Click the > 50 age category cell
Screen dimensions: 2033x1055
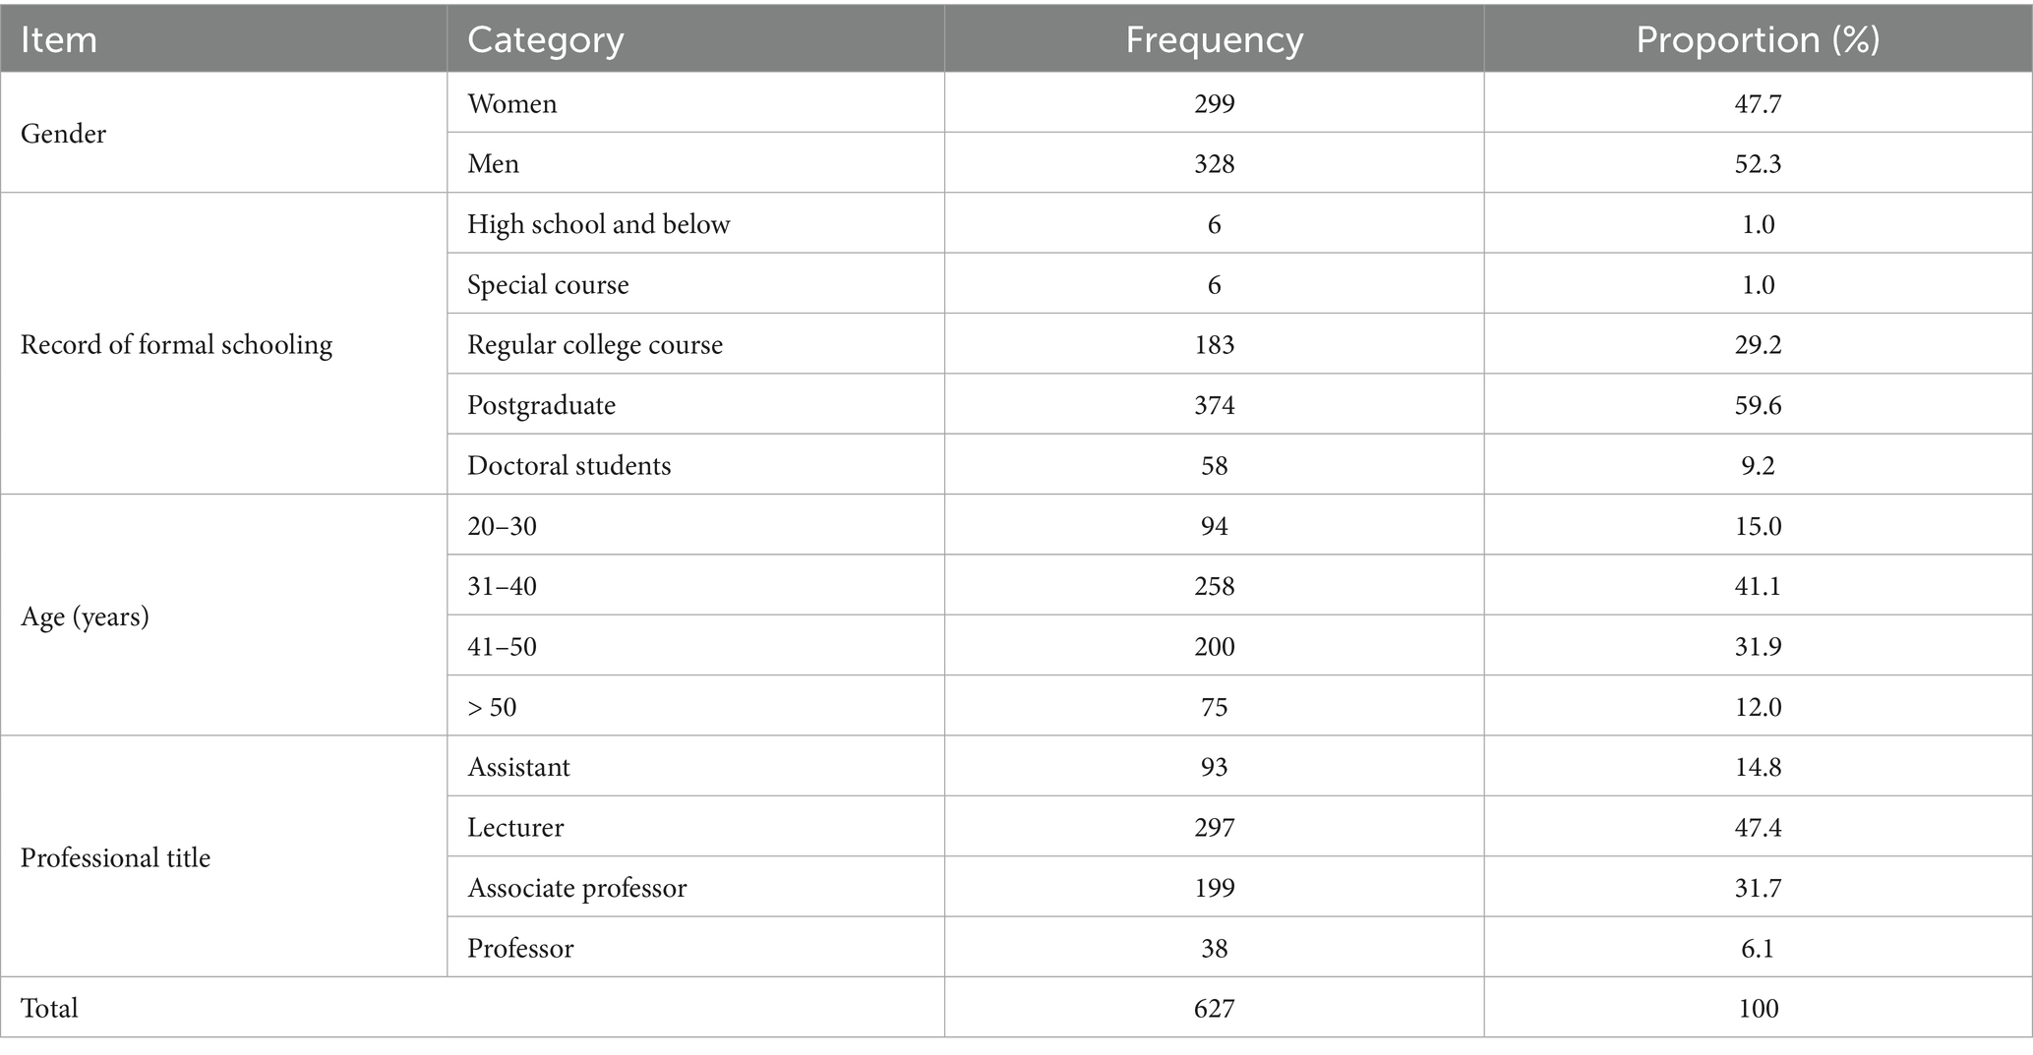492,707
